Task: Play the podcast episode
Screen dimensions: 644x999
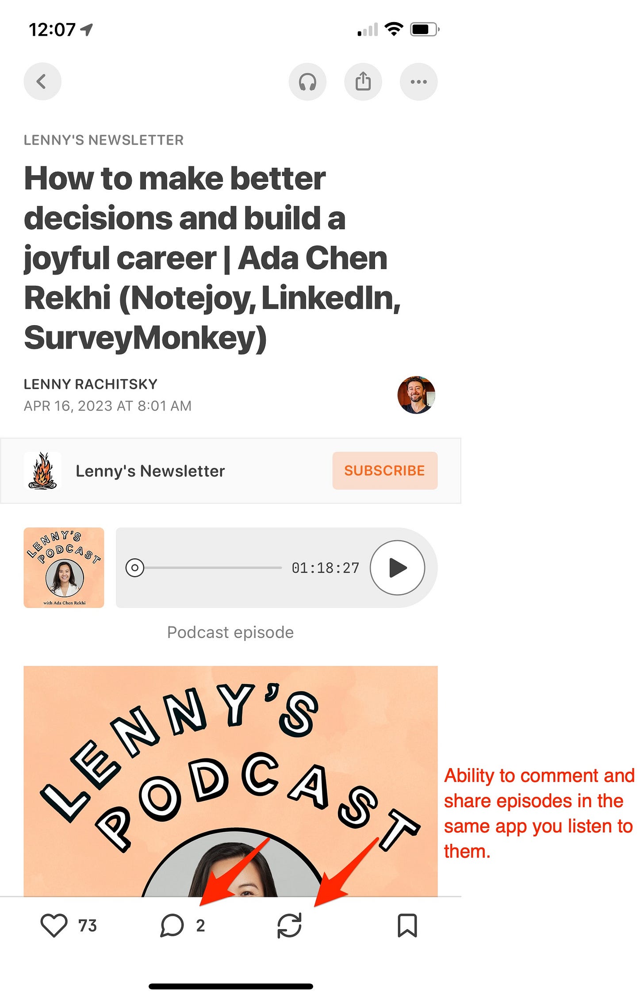Action: coord(397,568)
